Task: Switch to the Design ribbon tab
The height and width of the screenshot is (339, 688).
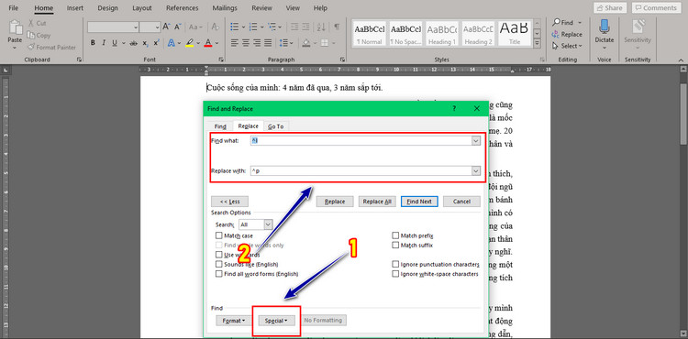Action: [108, 8]
